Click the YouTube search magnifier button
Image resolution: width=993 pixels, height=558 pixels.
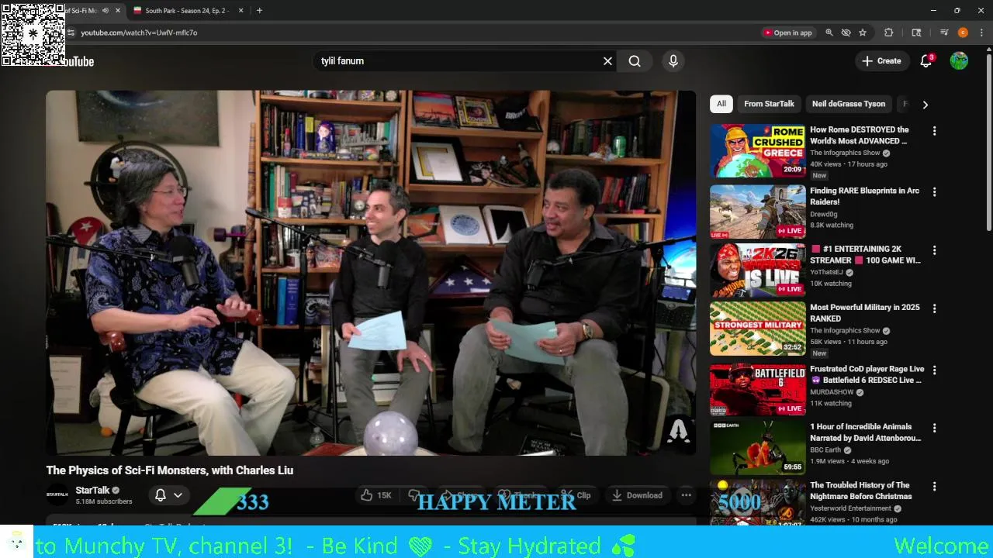[x=635, y=61]
